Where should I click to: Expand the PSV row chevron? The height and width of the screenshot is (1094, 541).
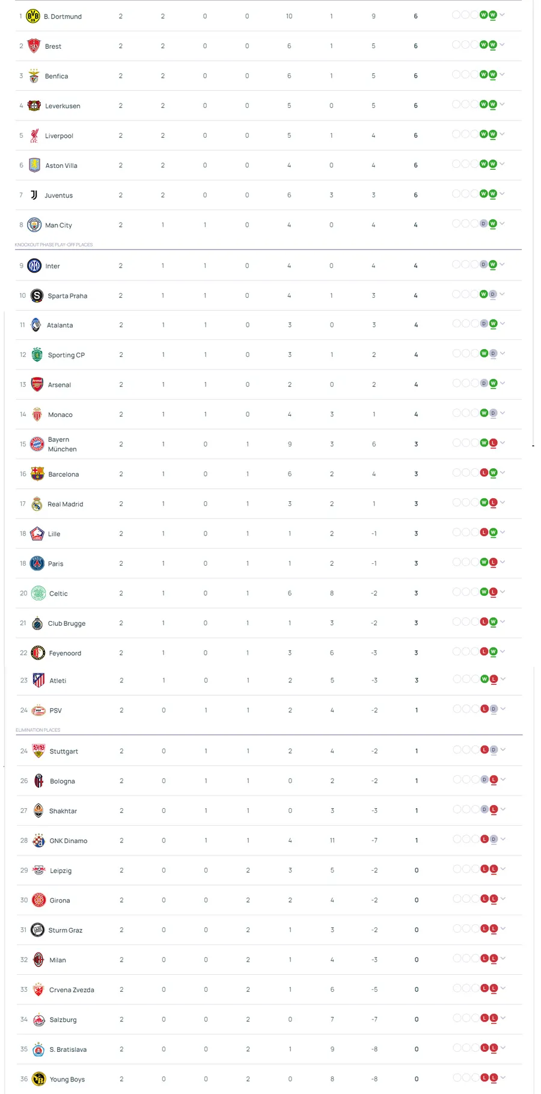503,709
